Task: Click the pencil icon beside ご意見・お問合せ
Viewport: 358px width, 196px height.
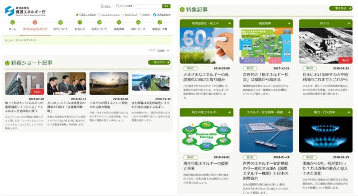Action: 77,15
